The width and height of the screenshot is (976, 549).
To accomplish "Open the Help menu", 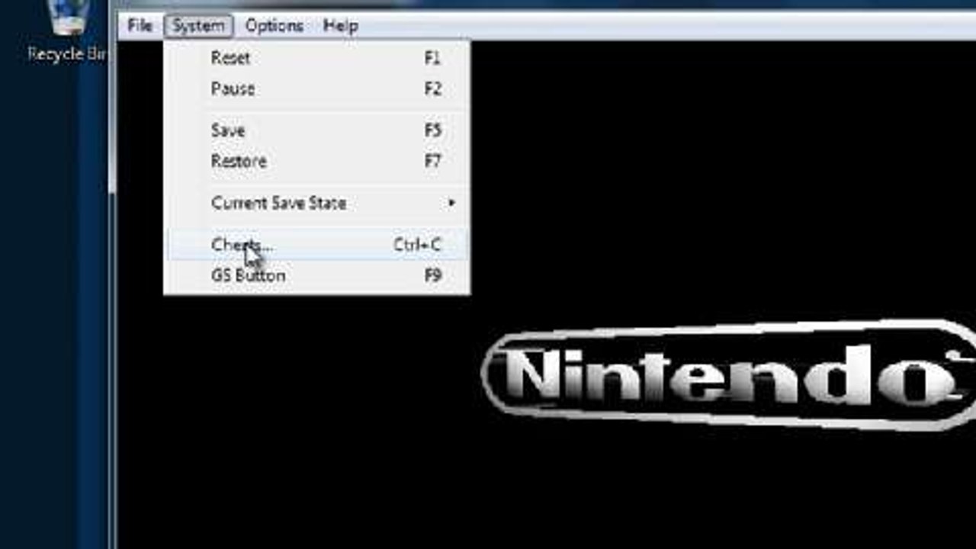I will pos(340,26).
